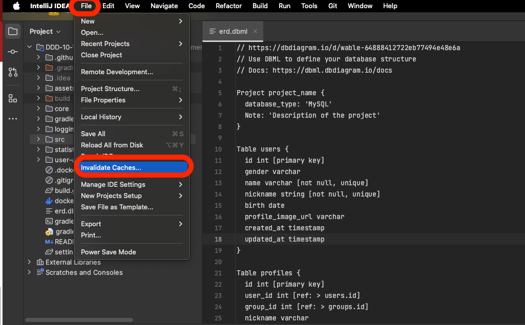Open the Project view dropdown

point(45,31)
